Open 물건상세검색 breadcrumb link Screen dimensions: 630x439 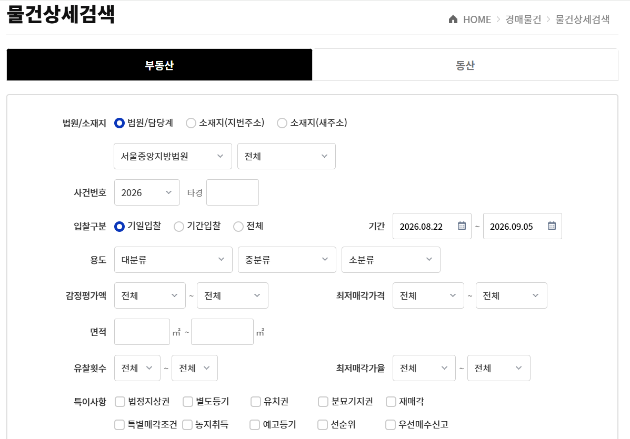(x=582, y=19)
